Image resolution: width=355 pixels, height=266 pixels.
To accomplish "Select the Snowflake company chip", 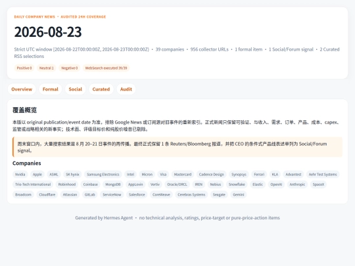I will click(x=237, y=185).
